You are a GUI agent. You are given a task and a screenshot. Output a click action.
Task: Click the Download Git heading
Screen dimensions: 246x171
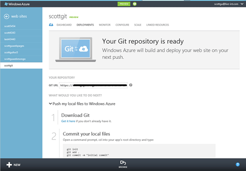point(75,115)
